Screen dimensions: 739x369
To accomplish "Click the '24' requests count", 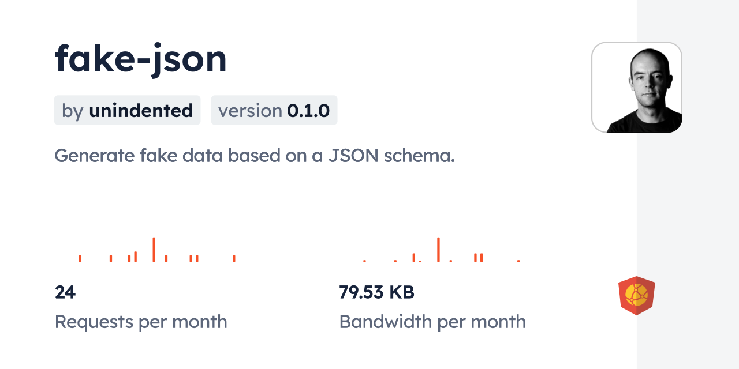I will [x=65, y=292].
